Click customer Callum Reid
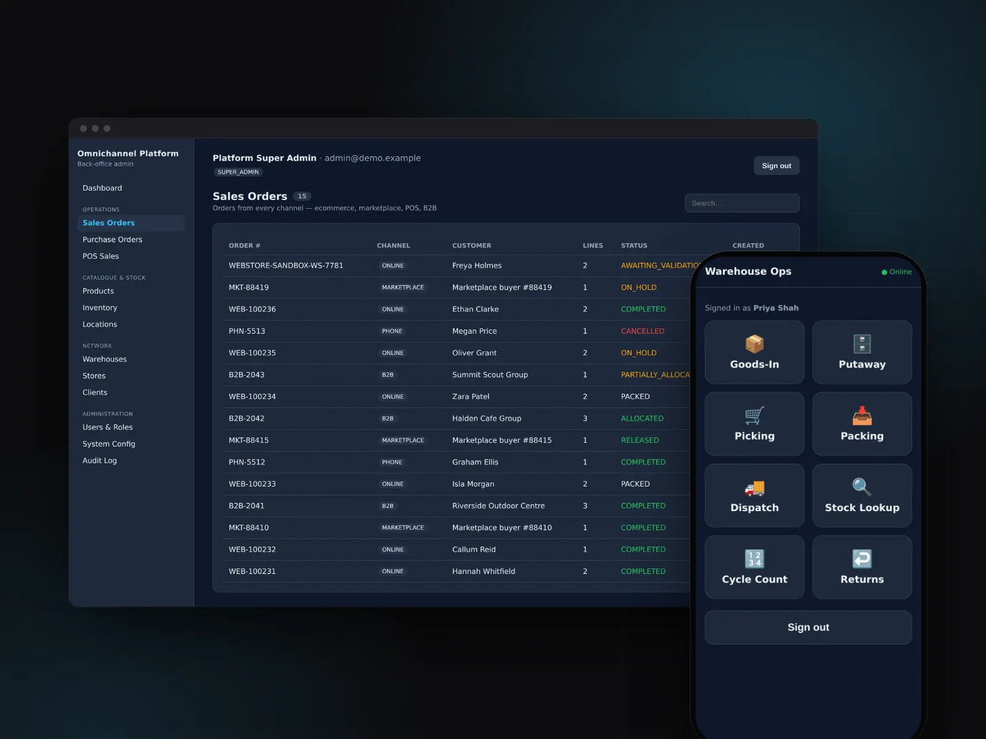Image resolution: width=986 pixels, height=739 pixels. (x=474, y=550)
